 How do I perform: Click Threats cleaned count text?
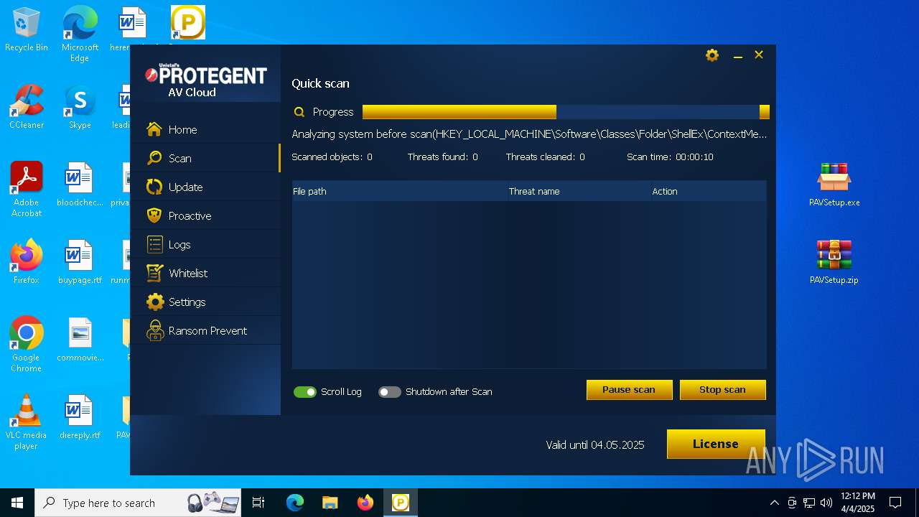pos(545,157)
